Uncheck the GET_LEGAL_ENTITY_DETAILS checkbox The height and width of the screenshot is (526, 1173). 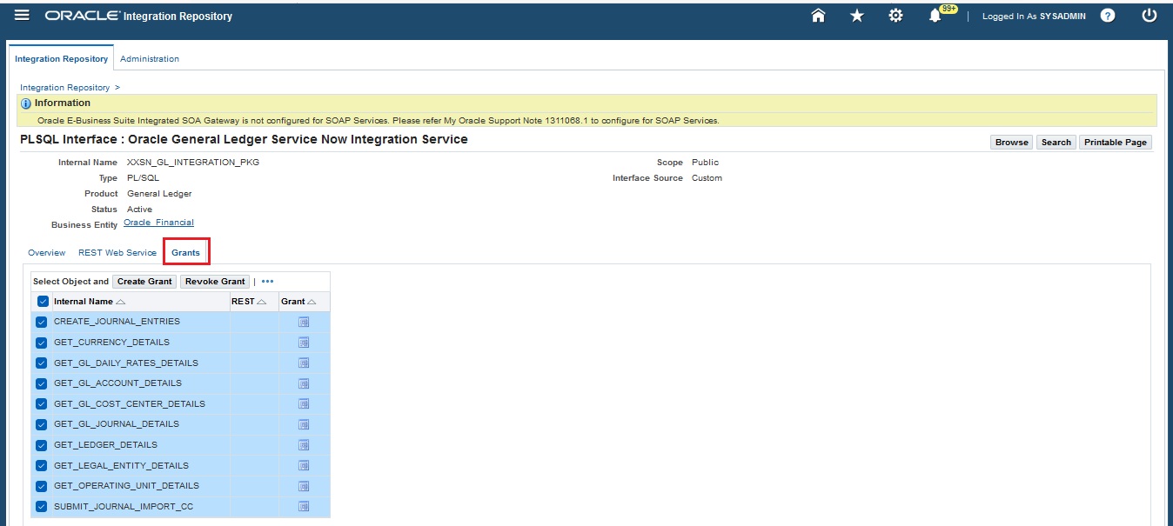coord(41,465)
